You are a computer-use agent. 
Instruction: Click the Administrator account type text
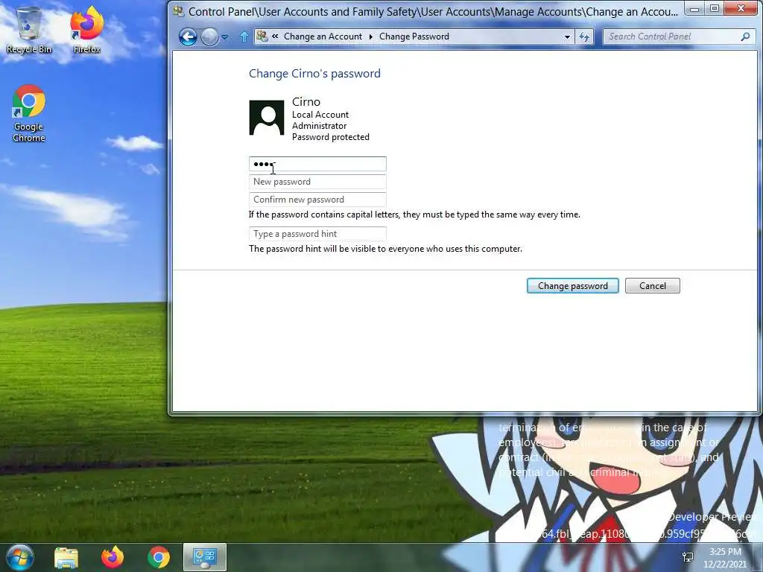point(319,126)
